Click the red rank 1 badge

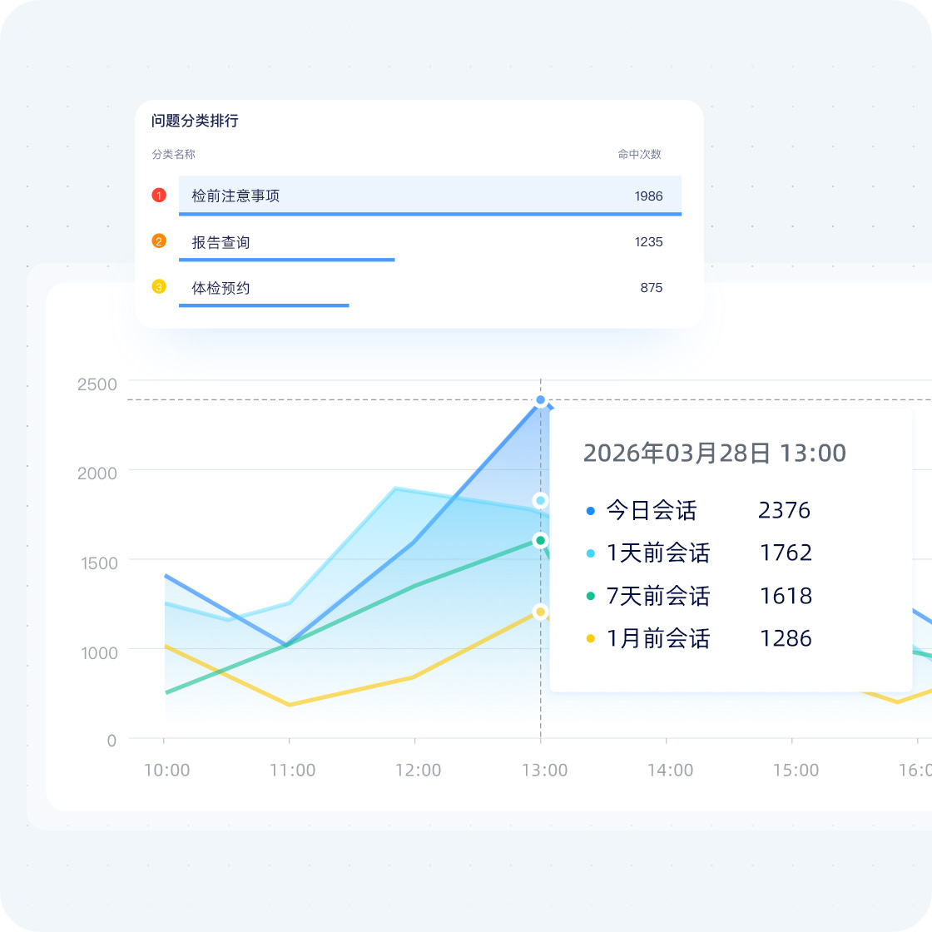pyautogui.click(x=159, y=195)
